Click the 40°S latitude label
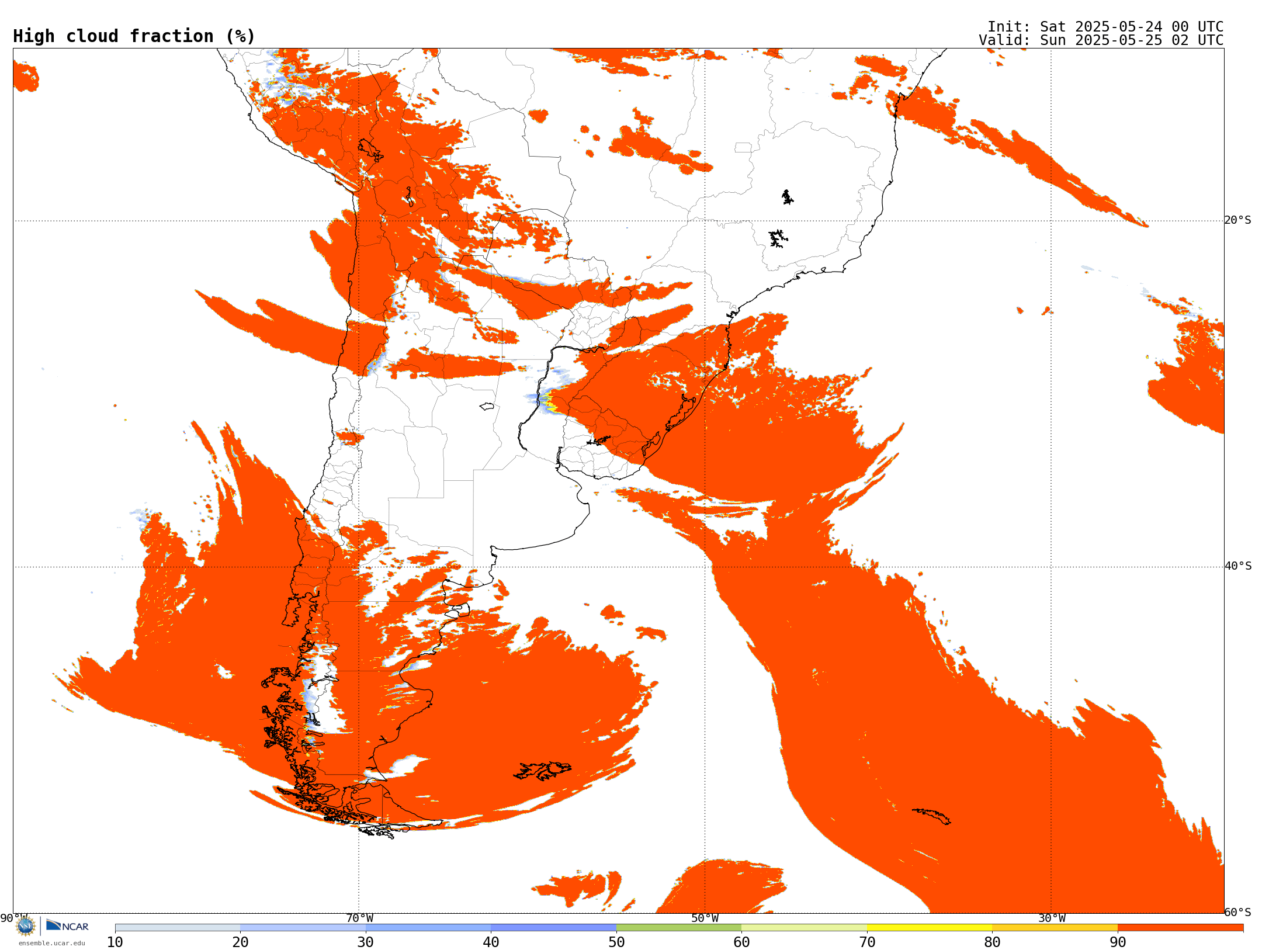Viewport: 1262px width, 950px height. [x=1237, y=566]
